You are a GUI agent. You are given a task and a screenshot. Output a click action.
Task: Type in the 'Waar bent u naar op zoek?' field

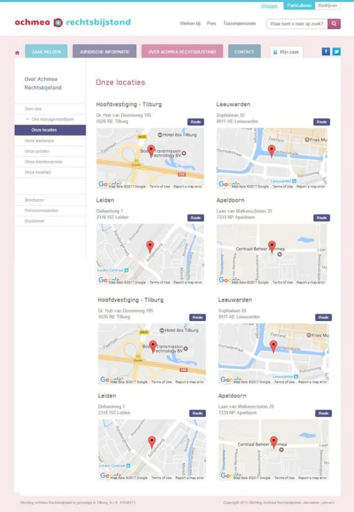(296, 24)
